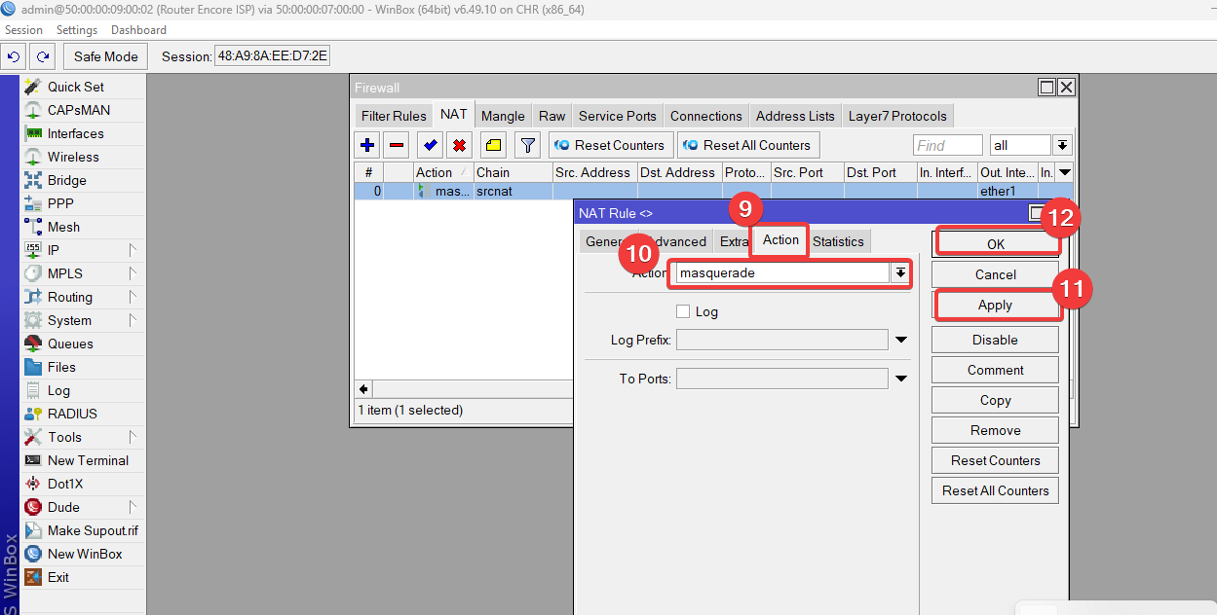Click the Apply button
Viewport: 1217px width, 615px height.
point(995,305)
